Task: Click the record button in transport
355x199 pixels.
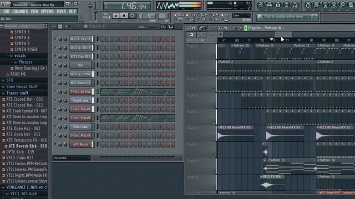Action: tap(133, 16)
